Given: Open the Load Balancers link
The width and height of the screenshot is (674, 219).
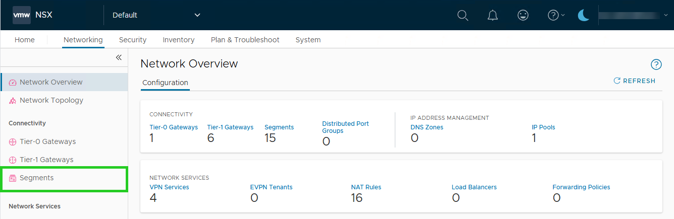Looking at the screenshot, I should pyautogui.click(x=474, y=187).
